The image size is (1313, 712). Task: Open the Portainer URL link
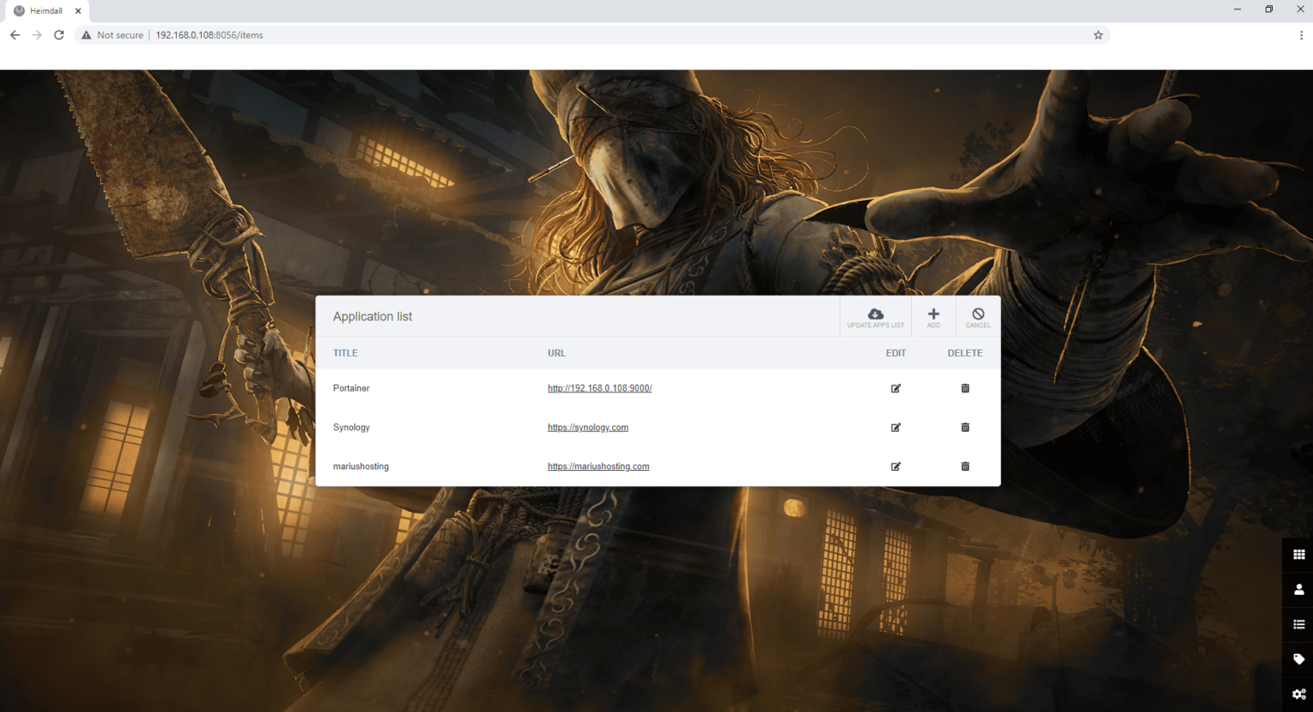pyautogui.click(x=599, y=388)
